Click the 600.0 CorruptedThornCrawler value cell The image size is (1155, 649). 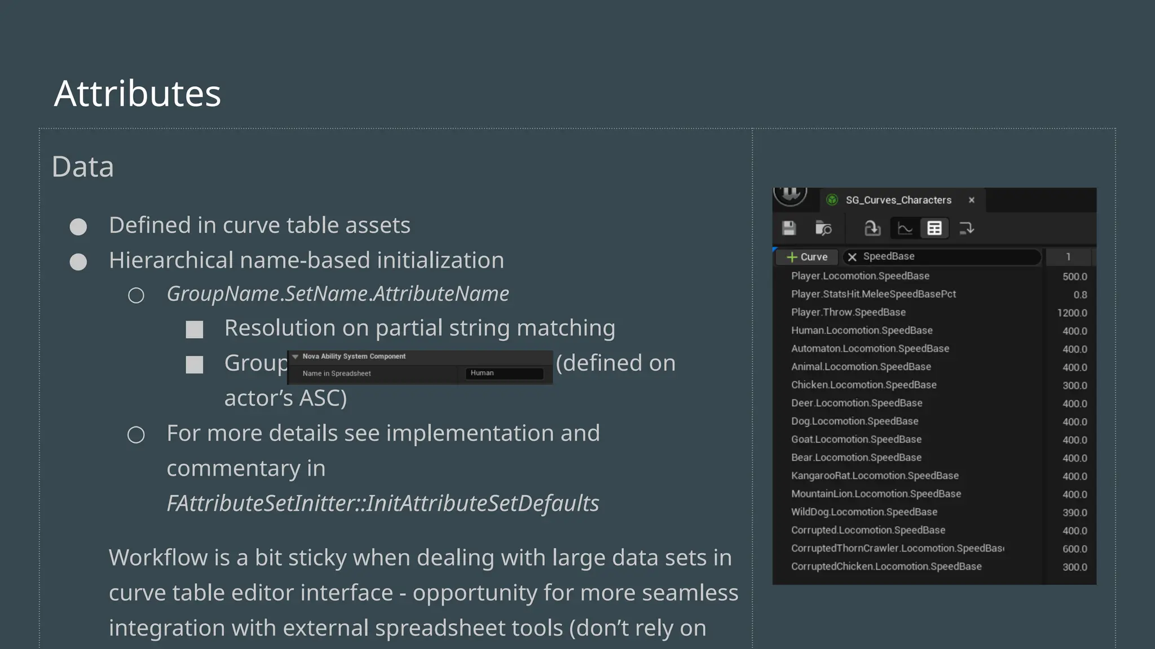1074,549
